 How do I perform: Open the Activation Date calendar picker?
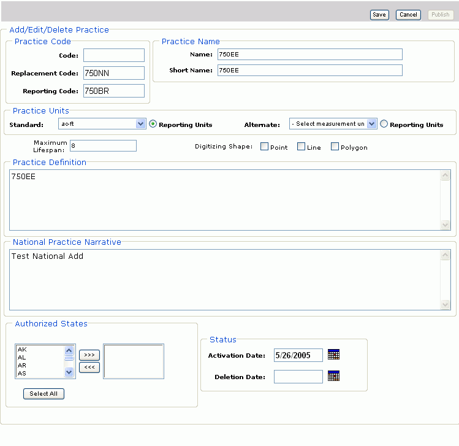333,355
